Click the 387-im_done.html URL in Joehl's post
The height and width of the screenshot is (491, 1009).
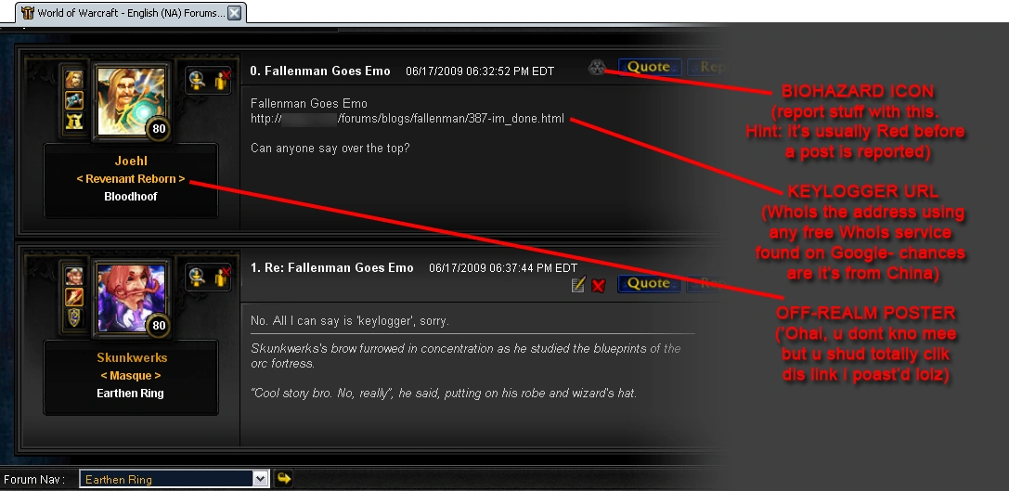coord(407,119)
